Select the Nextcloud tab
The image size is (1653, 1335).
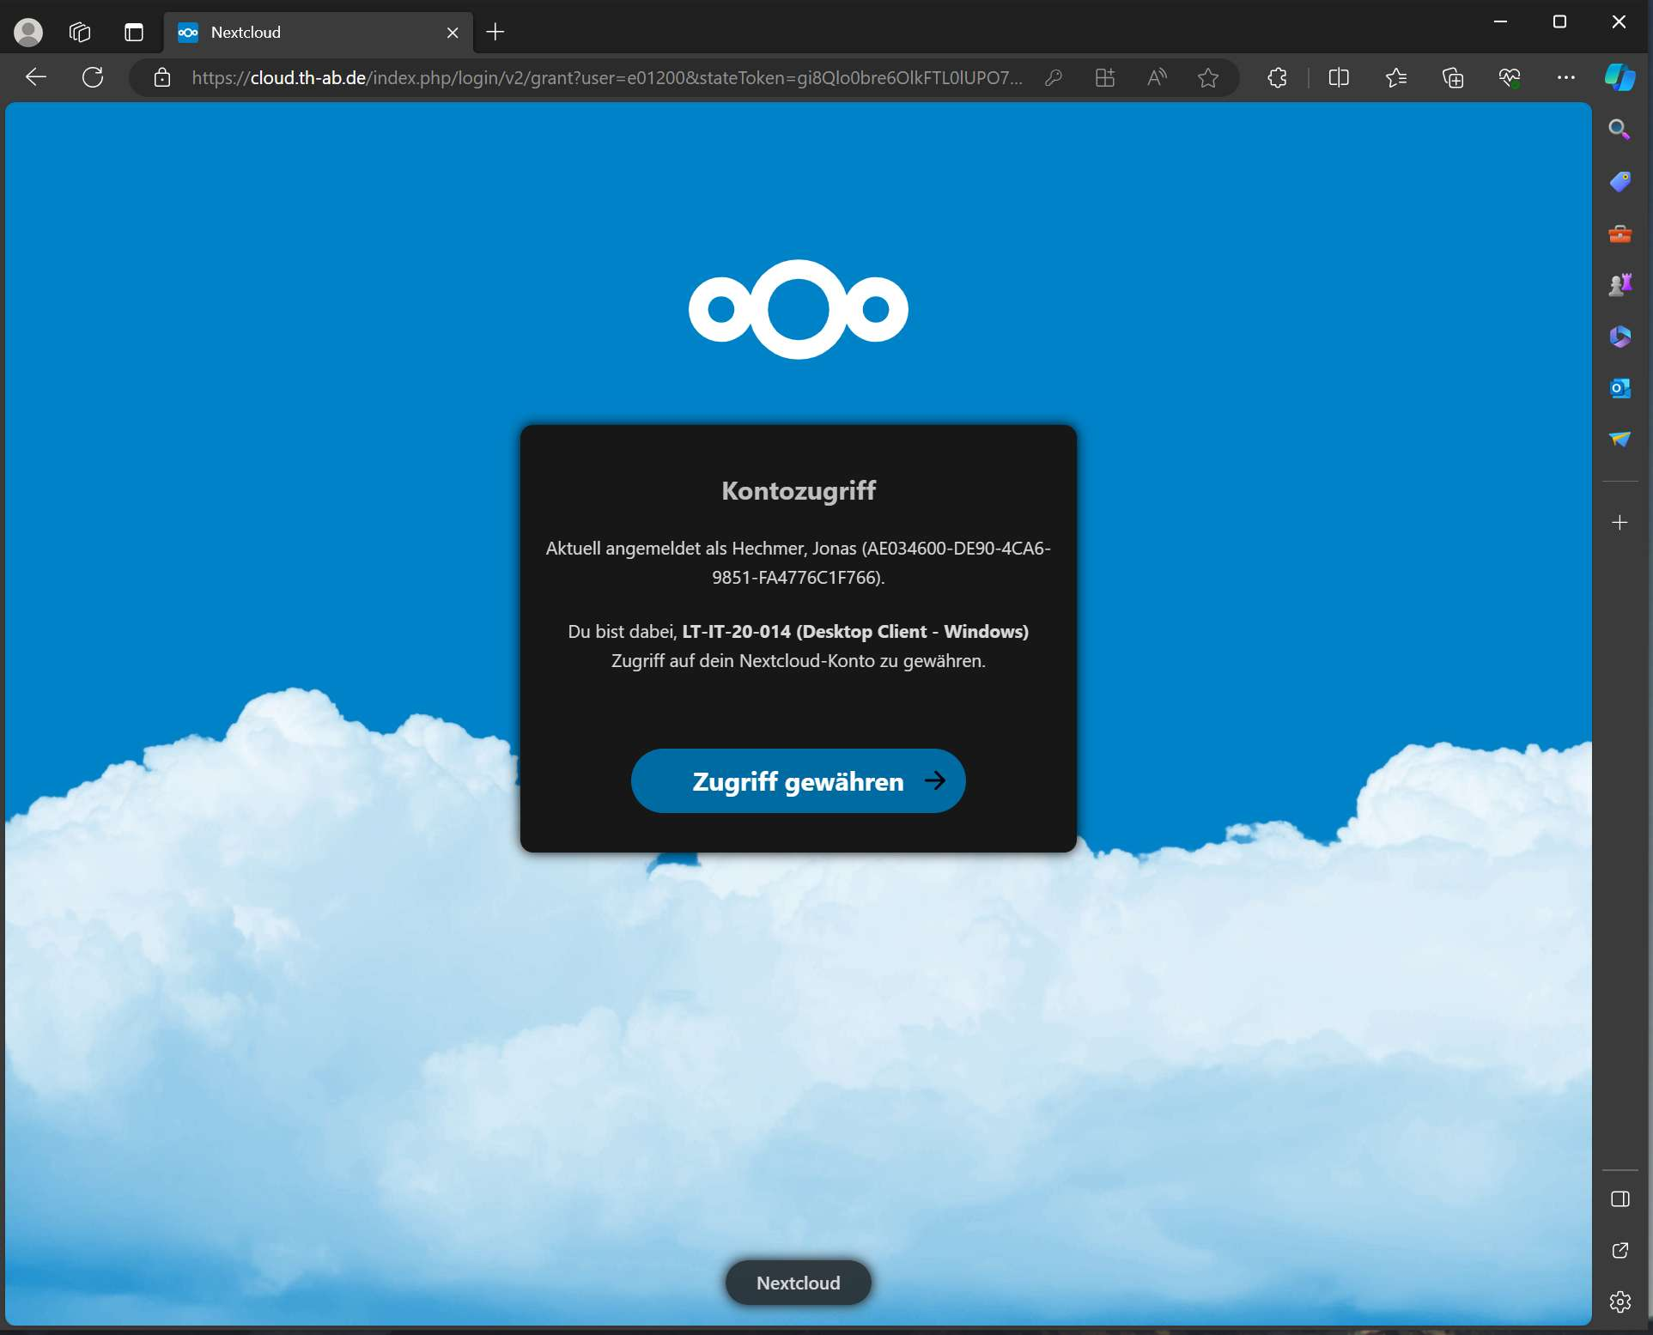(x=318, y=33)
